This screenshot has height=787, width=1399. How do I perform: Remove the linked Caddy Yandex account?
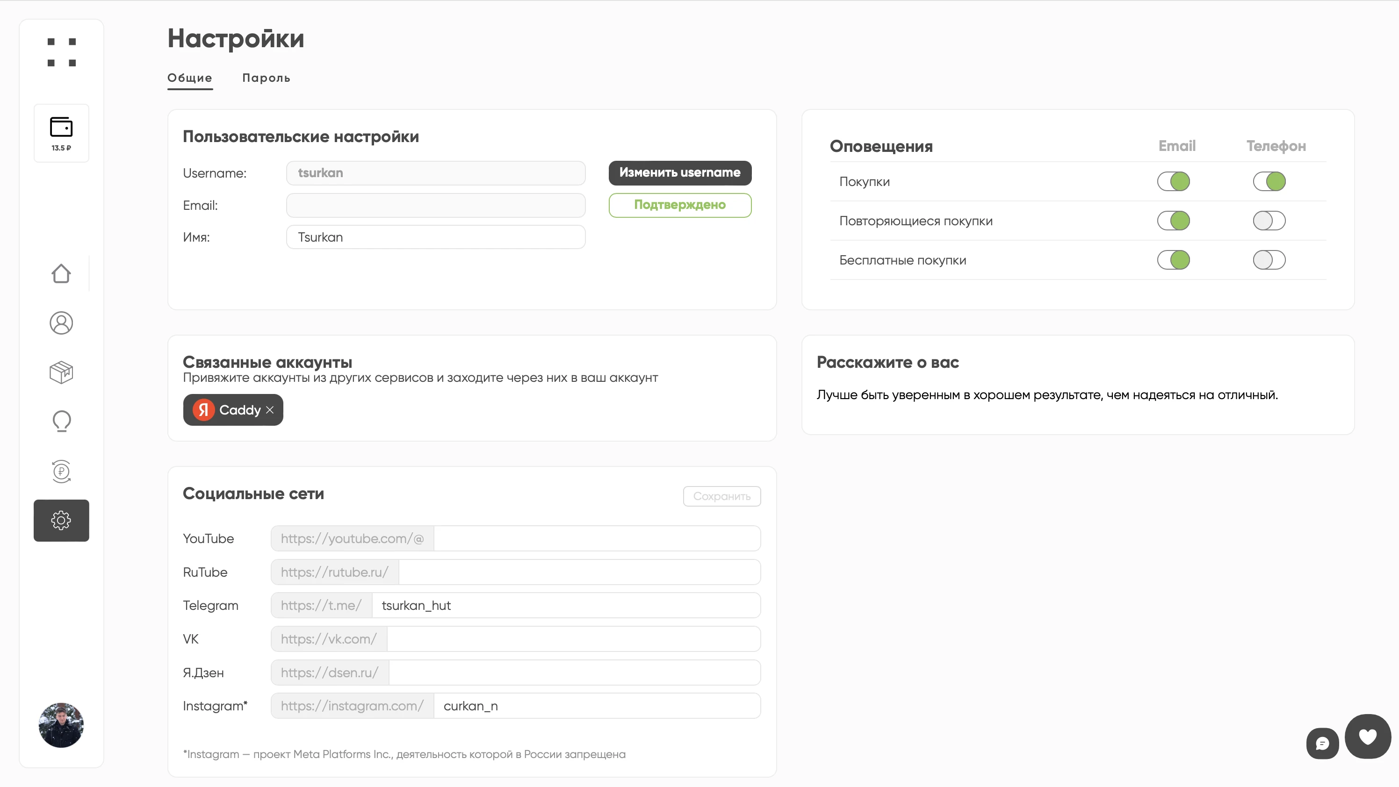270,410
